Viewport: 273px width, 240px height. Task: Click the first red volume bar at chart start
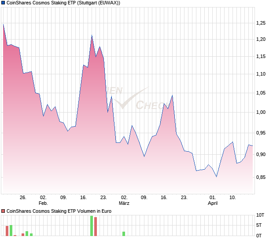coord(7,231)
